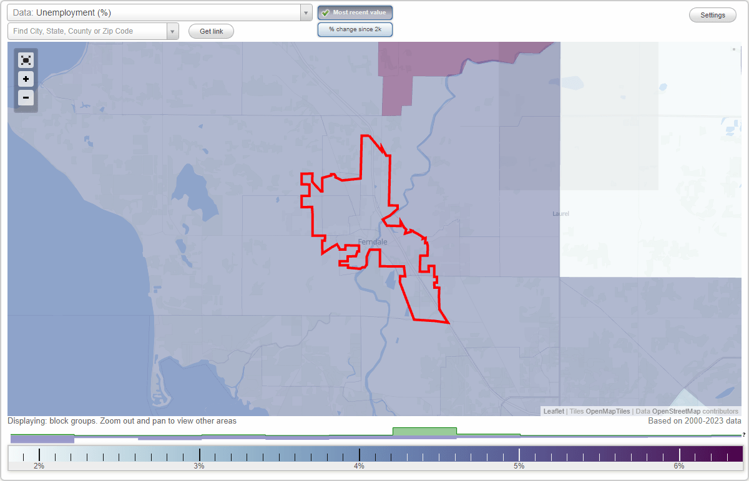This screenshot has height=481, width=749.
Task: Click the 4% mark on the legend slider
Action: click(x=361, y=455)
